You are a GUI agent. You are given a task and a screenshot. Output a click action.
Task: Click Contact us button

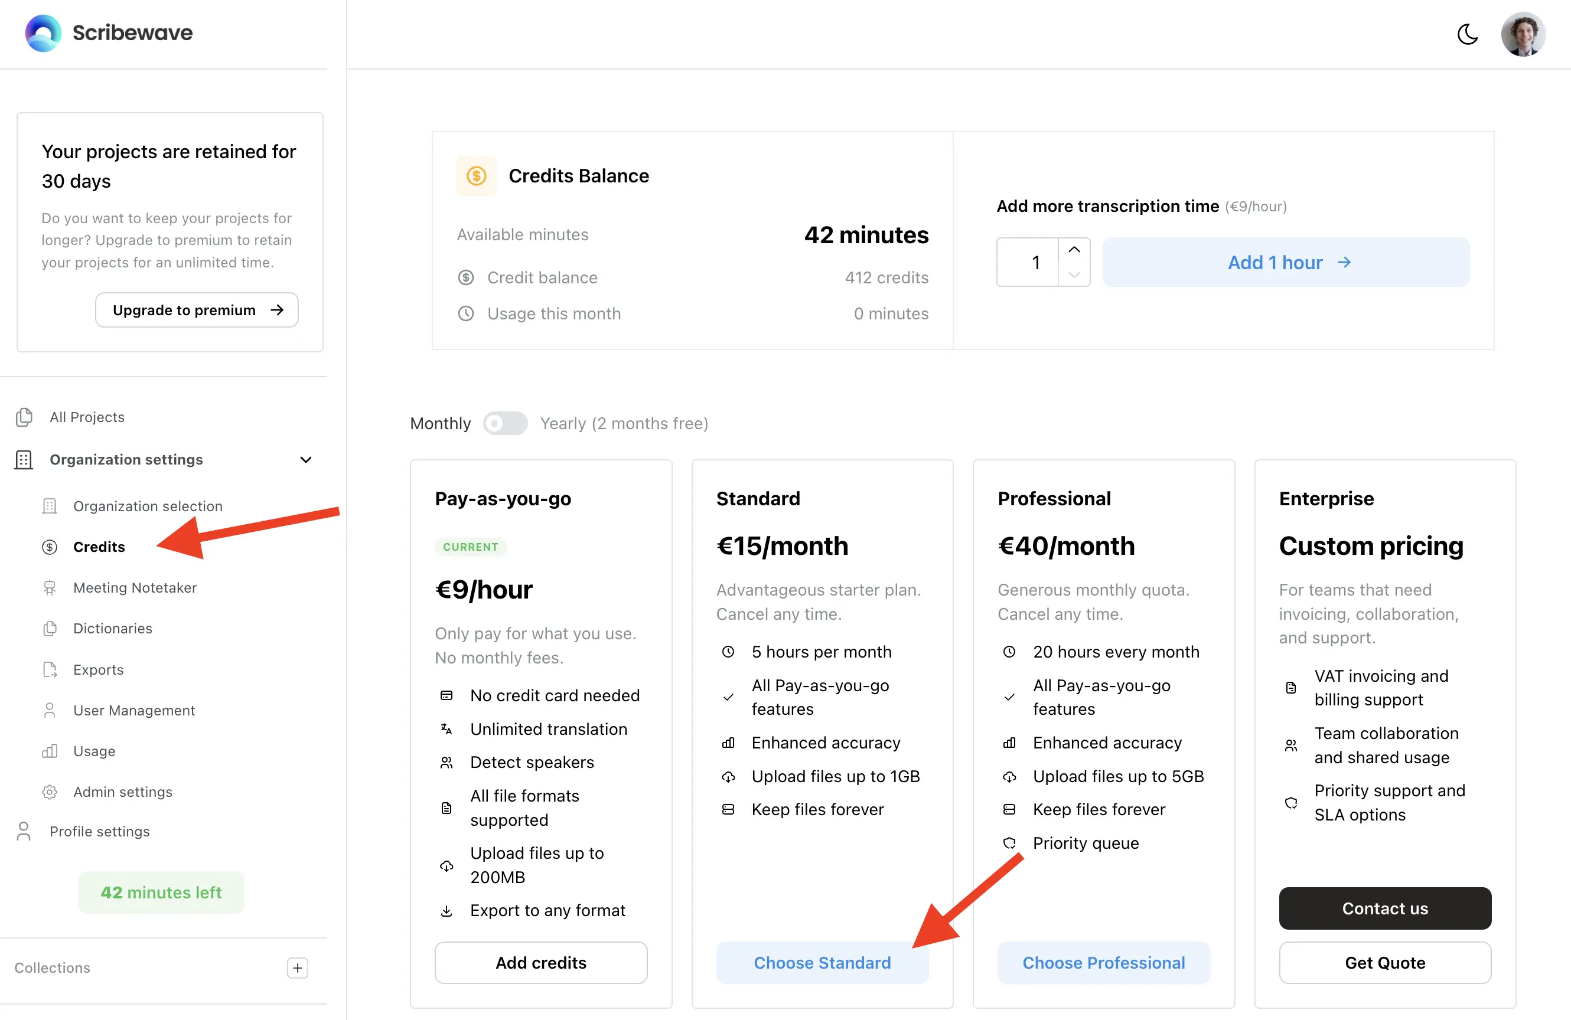[x=1384, y=908]
